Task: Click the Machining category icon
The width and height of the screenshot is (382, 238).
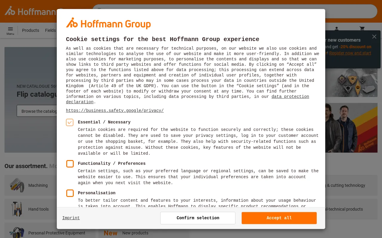Action: pyautogui.click(x=17, y=185)
